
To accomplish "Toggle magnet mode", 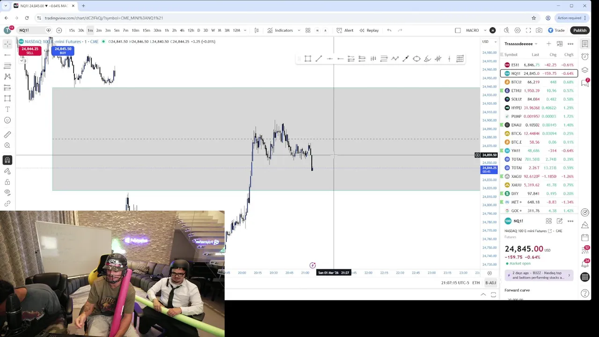I will pyautogui.click(x=7, y=160).
